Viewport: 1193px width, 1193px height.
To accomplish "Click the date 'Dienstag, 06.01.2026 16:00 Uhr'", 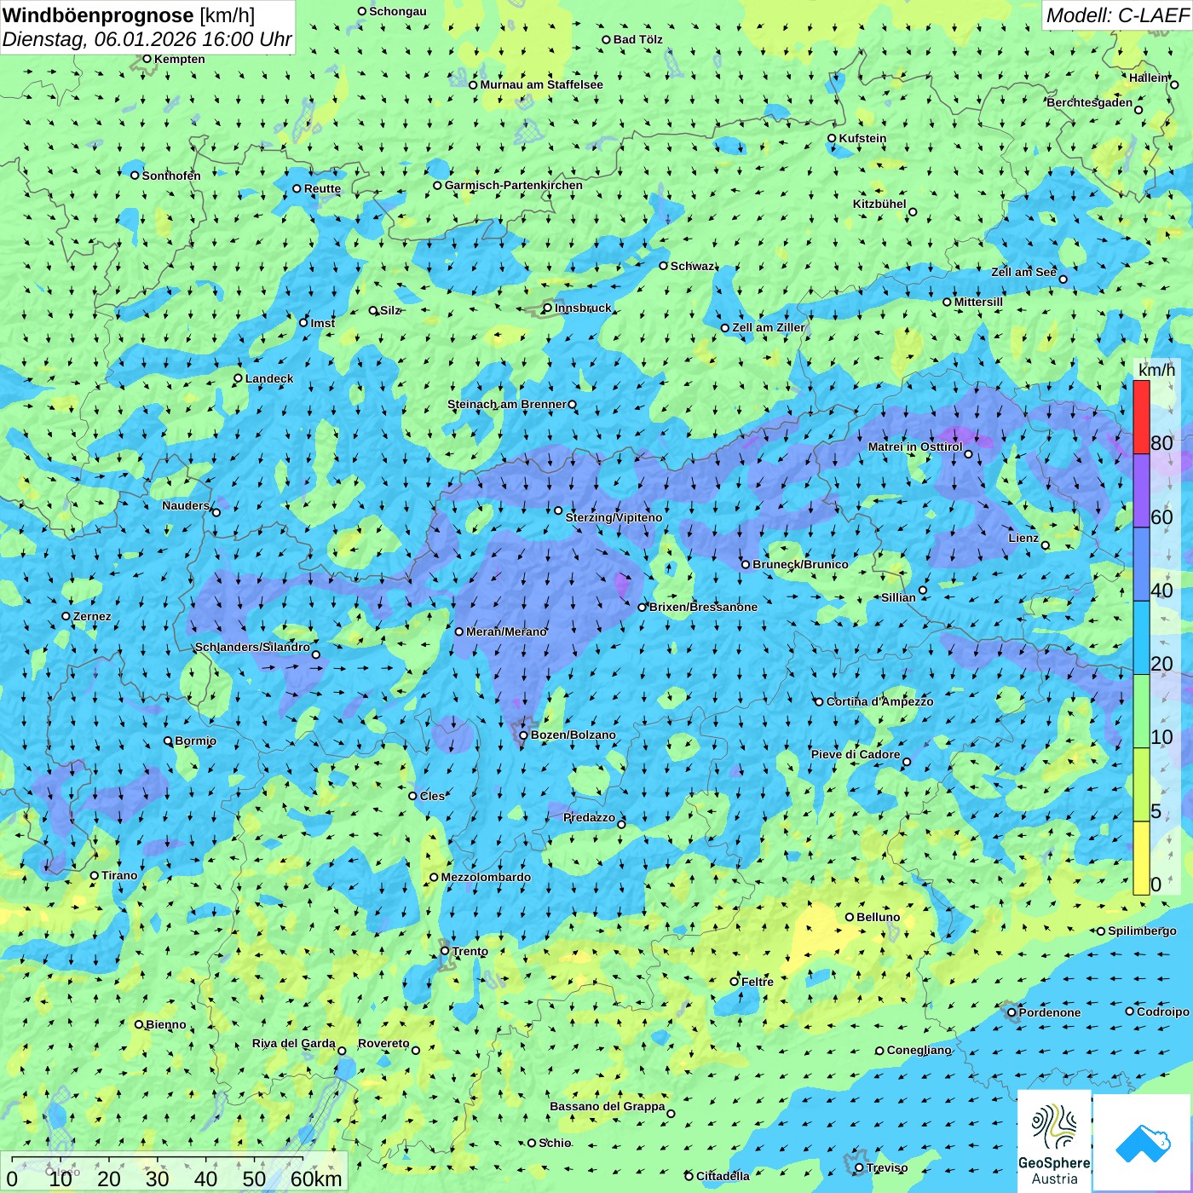I will 147,40.
